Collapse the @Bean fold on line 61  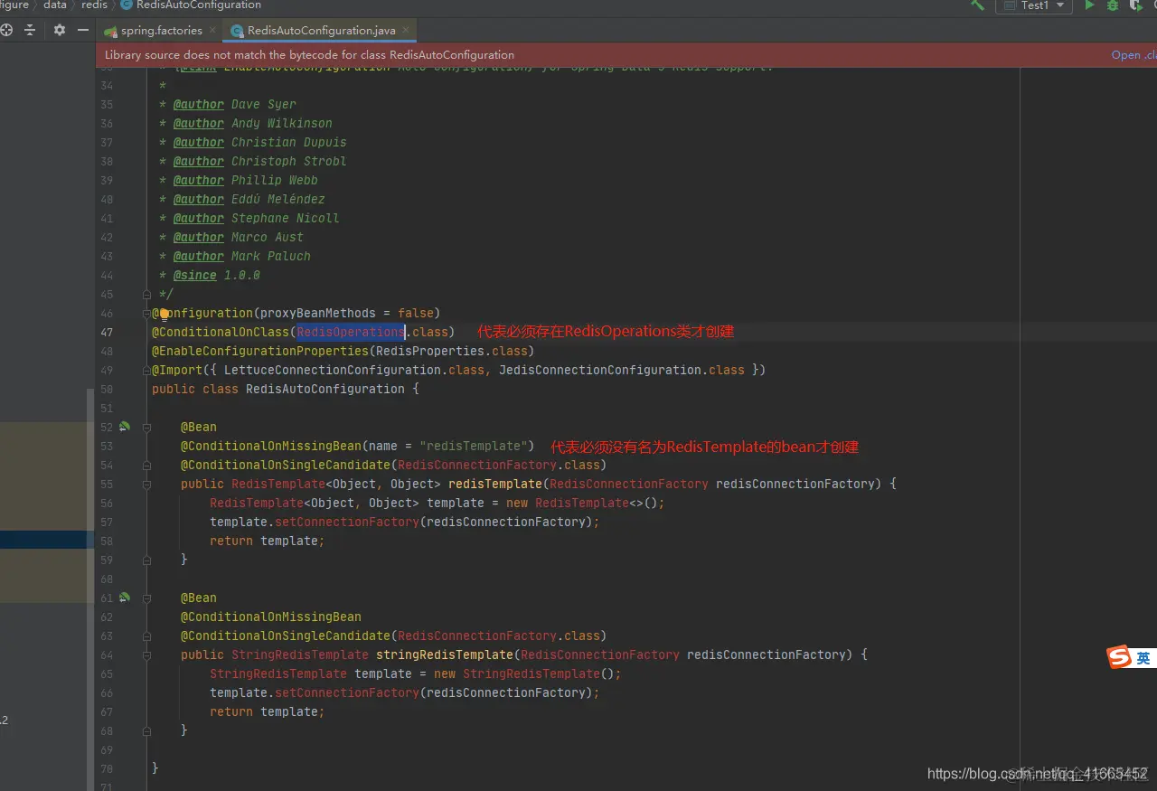tap(146, 598)
